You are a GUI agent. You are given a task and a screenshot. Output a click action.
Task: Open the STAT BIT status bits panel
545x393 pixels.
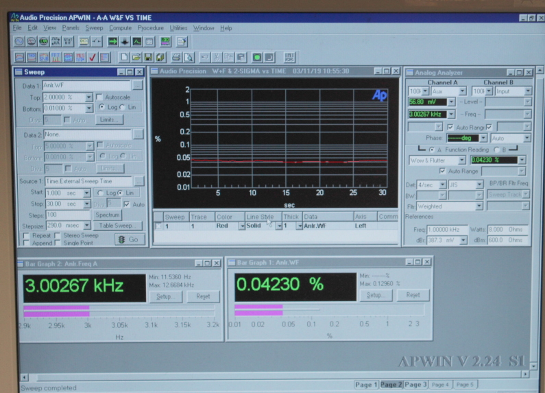[x=68, y=41]
